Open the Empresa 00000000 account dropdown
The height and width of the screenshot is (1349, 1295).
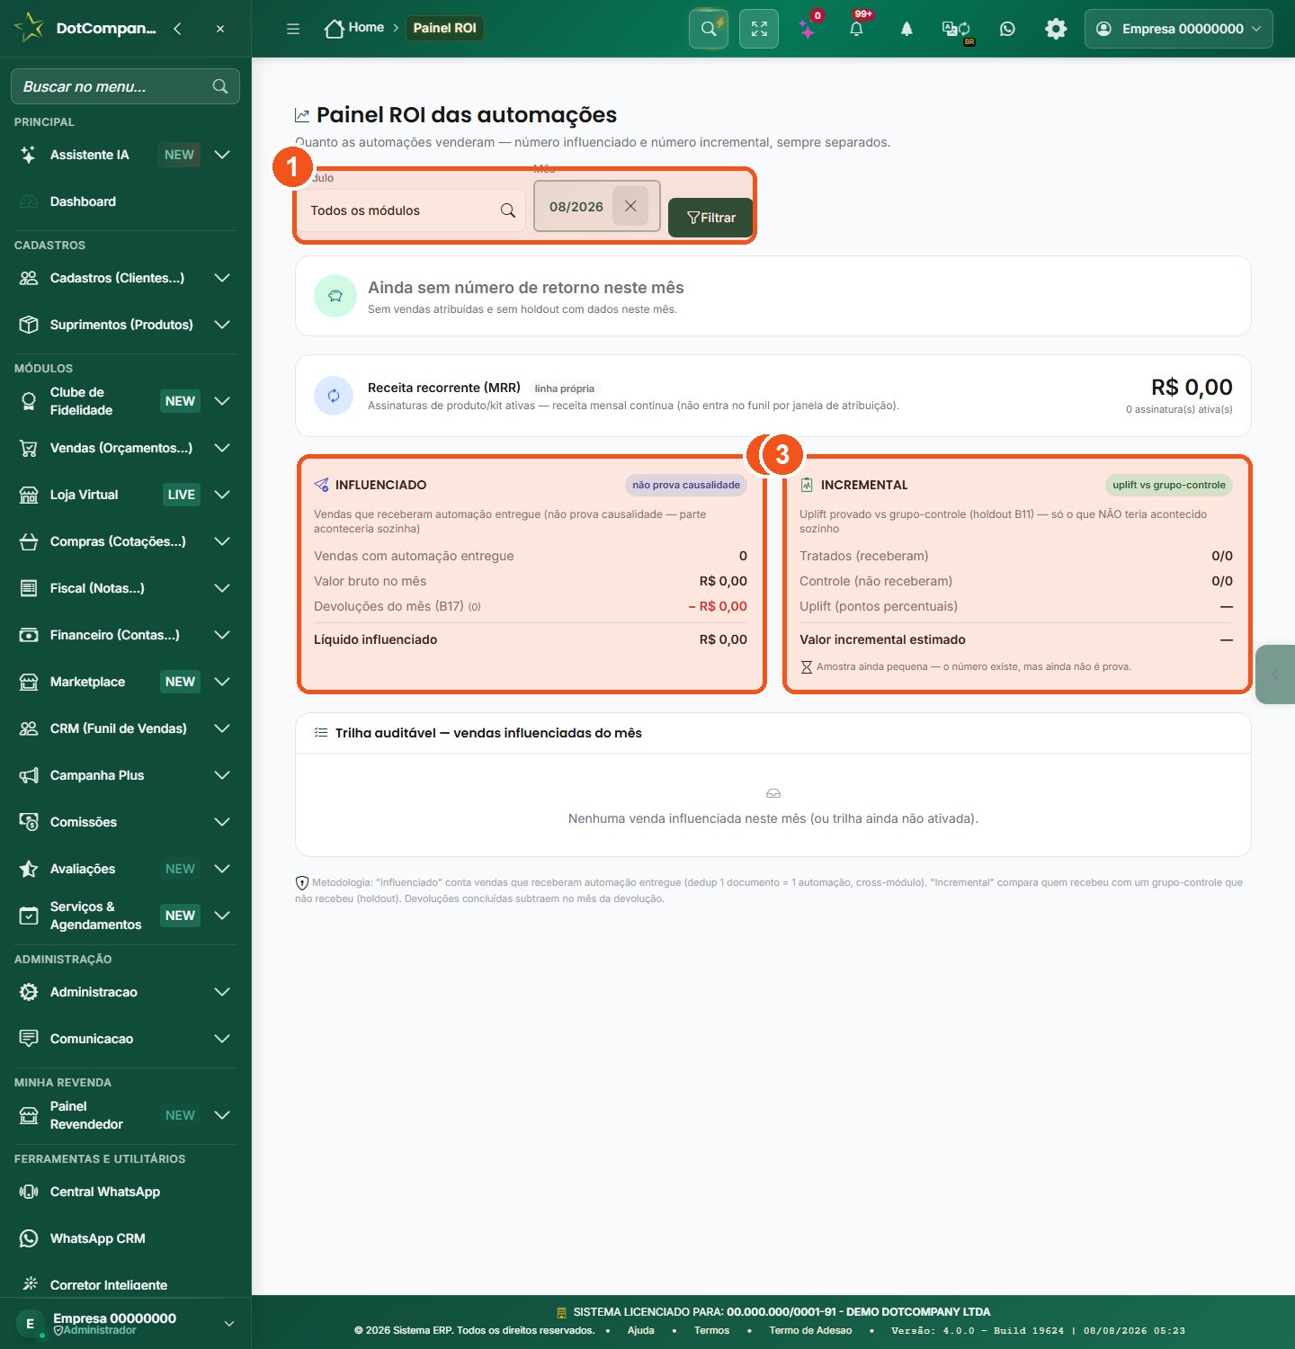pyautogui.click(x=1179, y=29)
